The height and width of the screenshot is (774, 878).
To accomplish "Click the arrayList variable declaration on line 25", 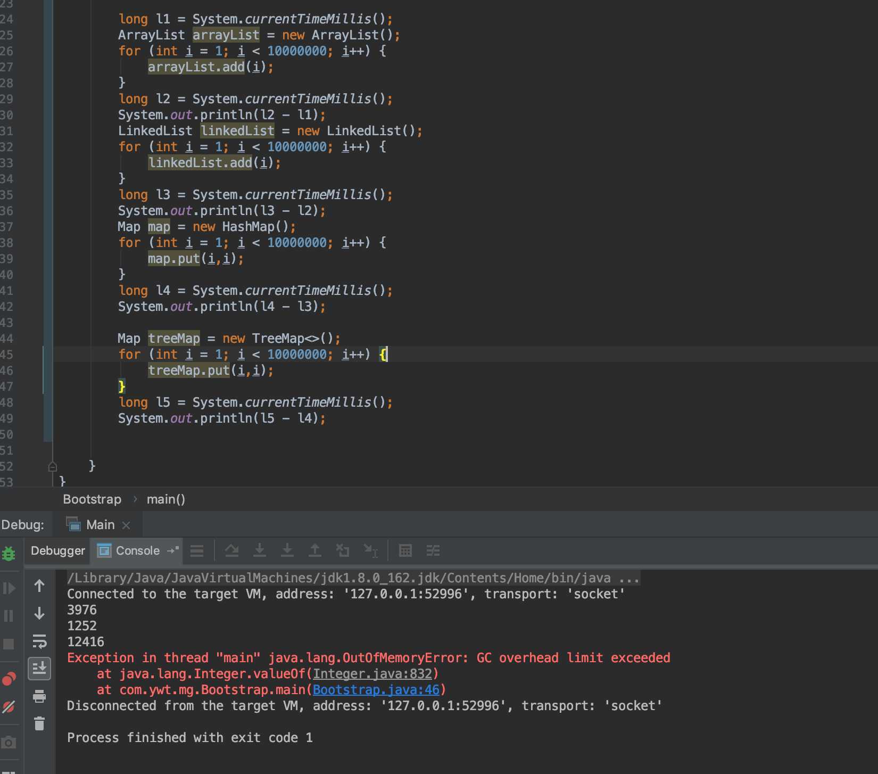I will click(226, 35).
